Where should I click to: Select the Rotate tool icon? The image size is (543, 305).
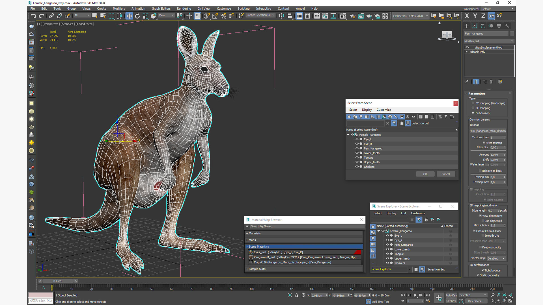pos(137,16)
